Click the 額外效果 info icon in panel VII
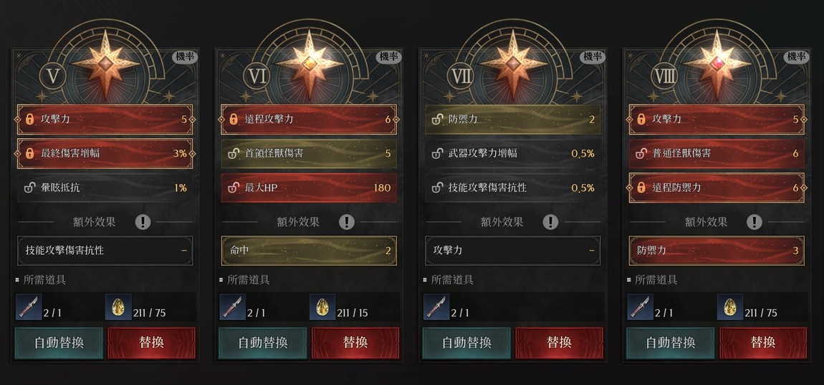The image size is (824, 385). (x=551, y=222)
